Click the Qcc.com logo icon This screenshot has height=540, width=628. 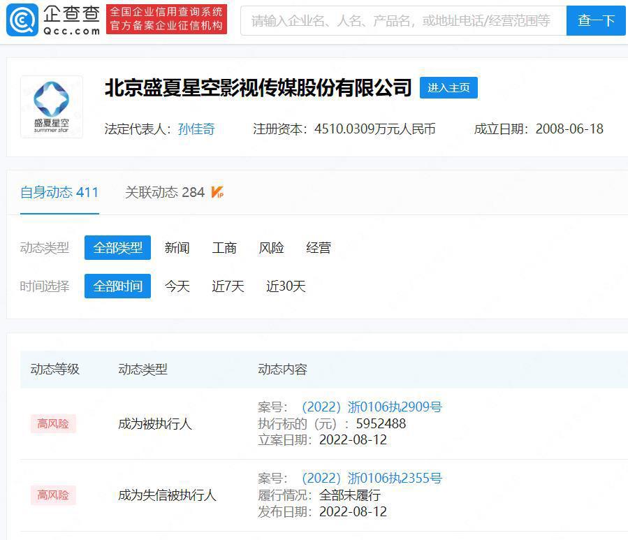click(x=22, y=20)
